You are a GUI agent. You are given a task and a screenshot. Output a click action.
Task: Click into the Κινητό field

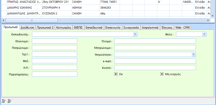click(155, 68)
